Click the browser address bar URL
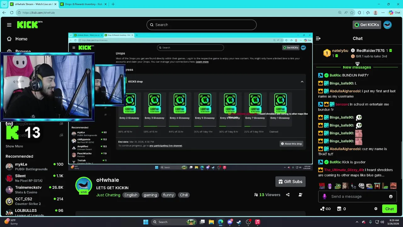Screen dimensions: 403x227 pyautogui.click(x=39, y=13)
